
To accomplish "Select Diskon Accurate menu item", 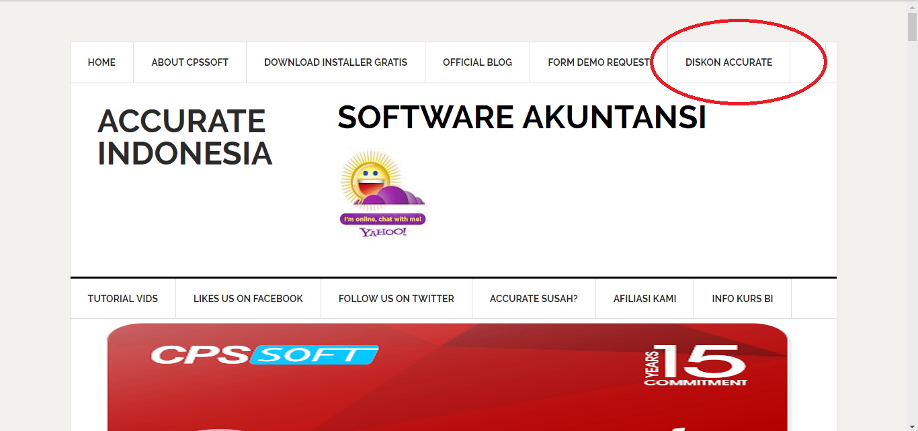I will coord(728,62).
